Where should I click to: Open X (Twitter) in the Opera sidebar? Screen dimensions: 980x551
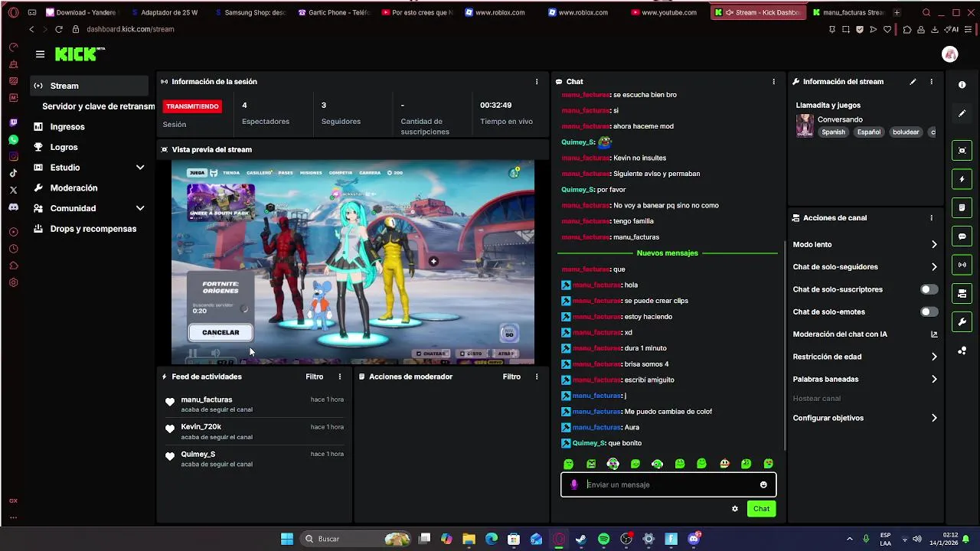[x=13, y=191]
